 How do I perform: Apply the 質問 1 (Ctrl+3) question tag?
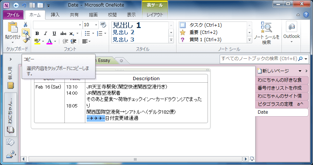pos(213,40)
